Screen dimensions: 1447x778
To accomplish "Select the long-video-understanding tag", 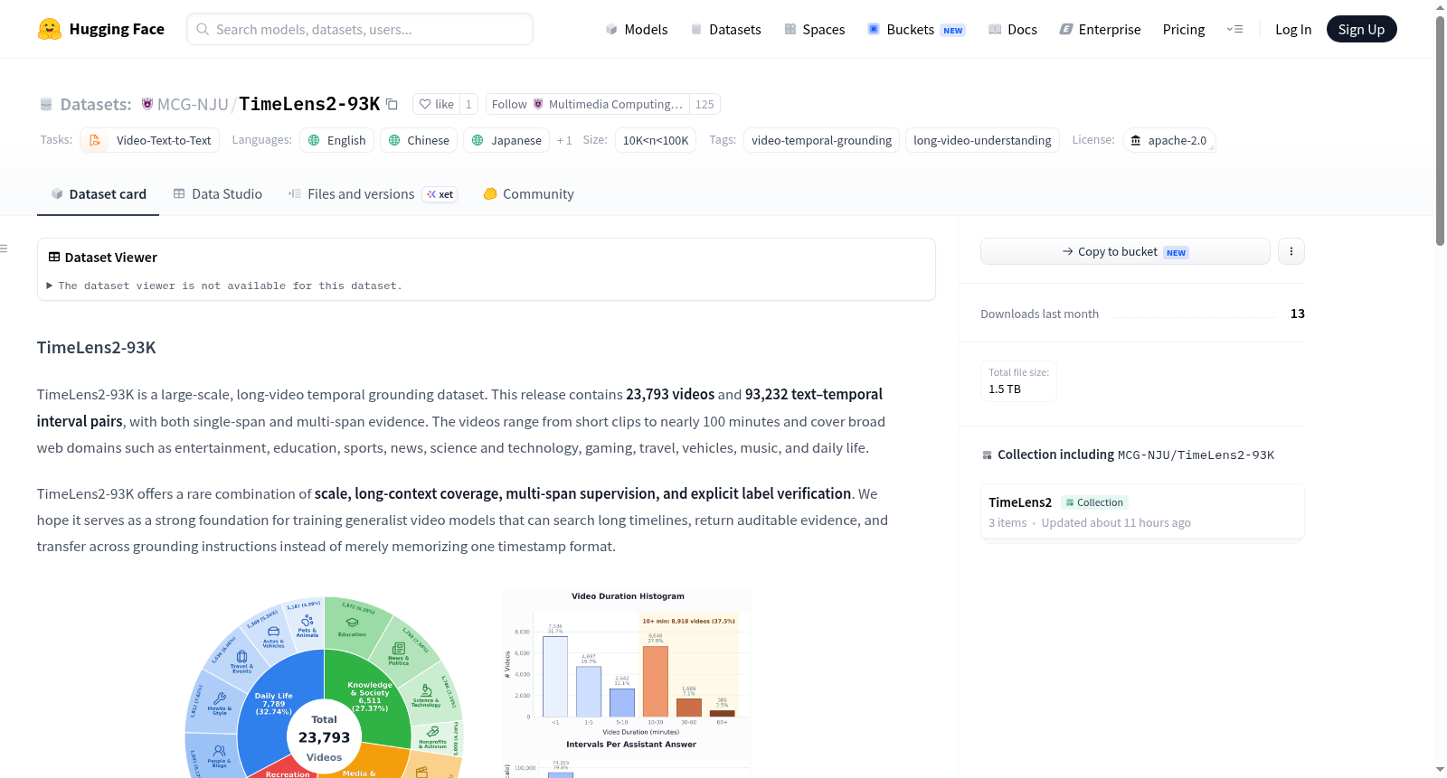I will (982, 140).
